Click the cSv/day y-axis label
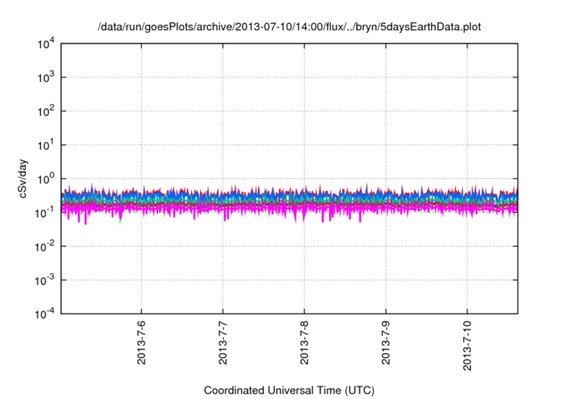This screenshot has width=571, height=399. (22, 178)
